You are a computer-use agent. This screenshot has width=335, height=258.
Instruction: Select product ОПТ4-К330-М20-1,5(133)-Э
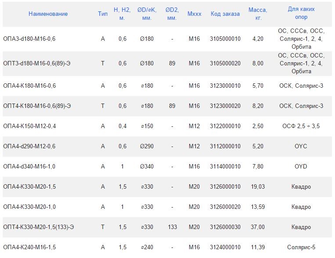pos(39,227)
